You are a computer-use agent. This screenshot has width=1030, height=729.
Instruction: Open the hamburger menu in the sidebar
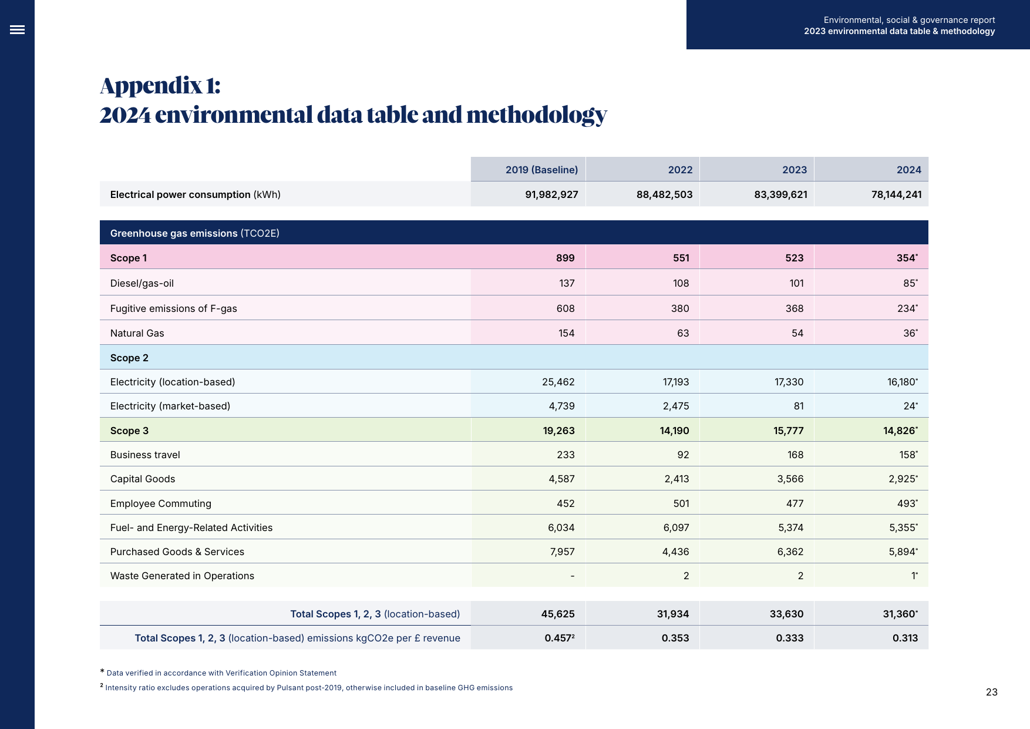pos(17,29)
